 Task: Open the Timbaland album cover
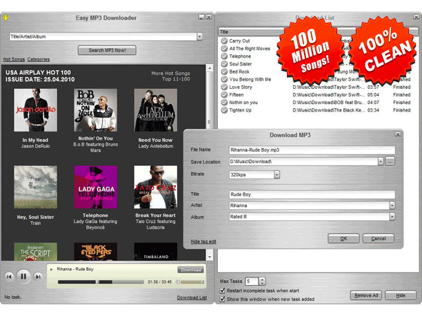156,251
